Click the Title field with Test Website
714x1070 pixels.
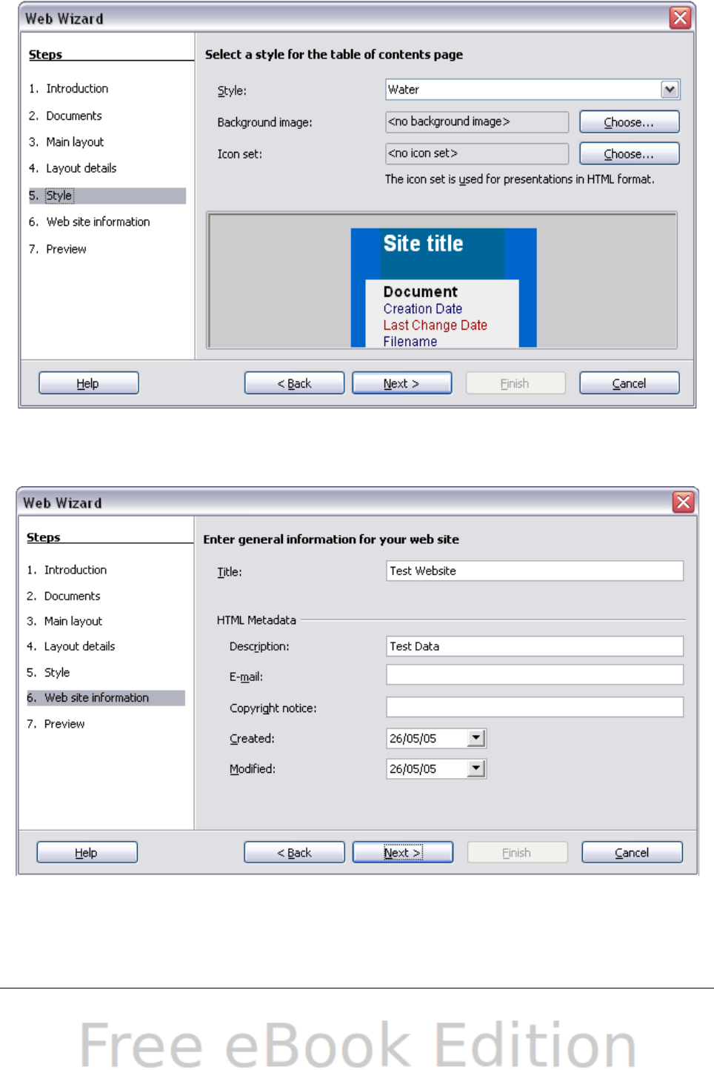coord(535,571)
